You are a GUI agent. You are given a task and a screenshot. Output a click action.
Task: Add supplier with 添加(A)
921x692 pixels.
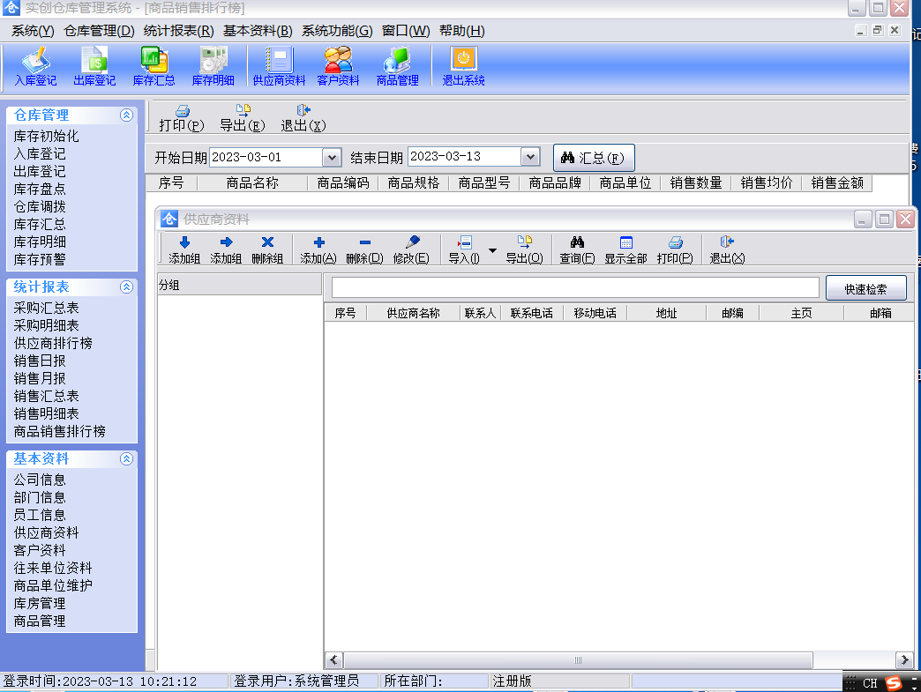click(318, 250)
